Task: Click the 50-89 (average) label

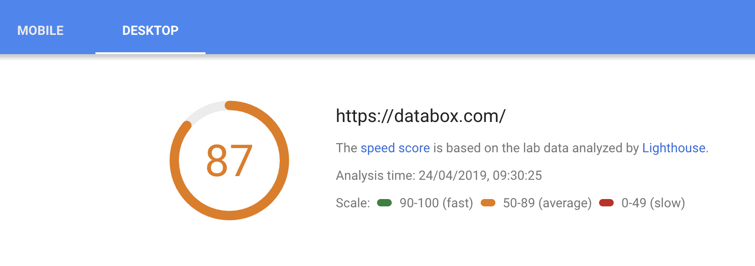Action: (547, 203)
